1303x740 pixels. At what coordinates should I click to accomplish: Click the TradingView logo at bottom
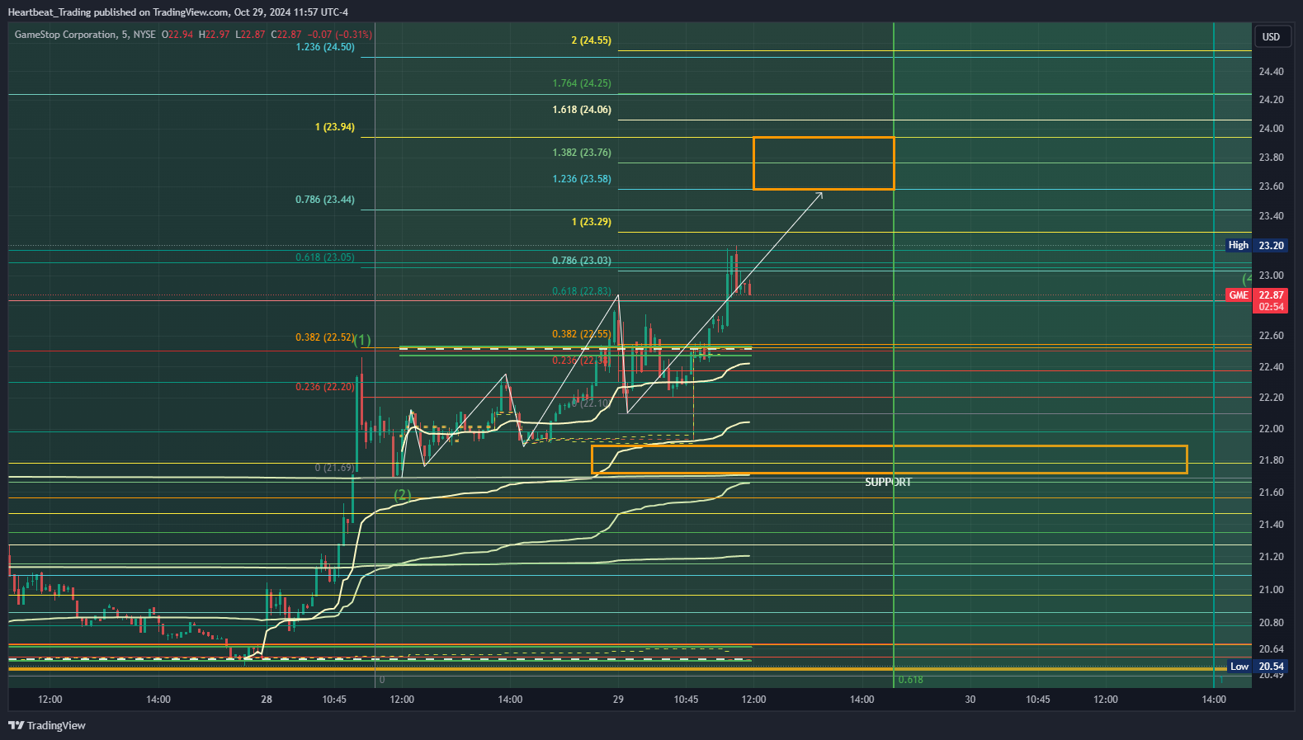(47, 725)
